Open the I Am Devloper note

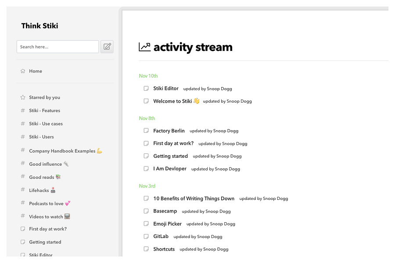(x=170, y=169)
